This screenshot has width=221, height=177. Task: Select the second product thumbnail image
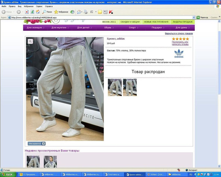tap(130, 88)
